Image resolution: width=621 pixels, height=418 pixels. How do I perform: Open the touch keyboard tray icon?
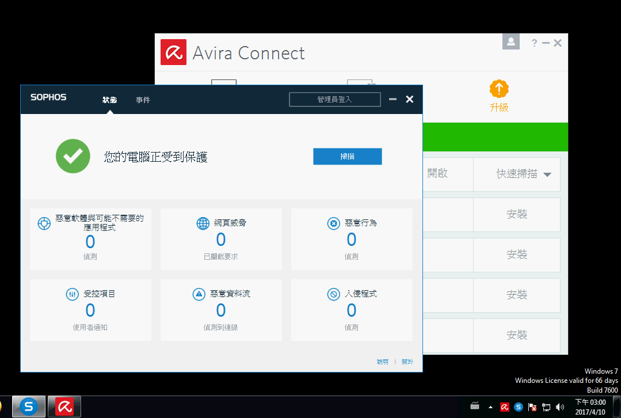pyautogui.click(x=475, y=406)
